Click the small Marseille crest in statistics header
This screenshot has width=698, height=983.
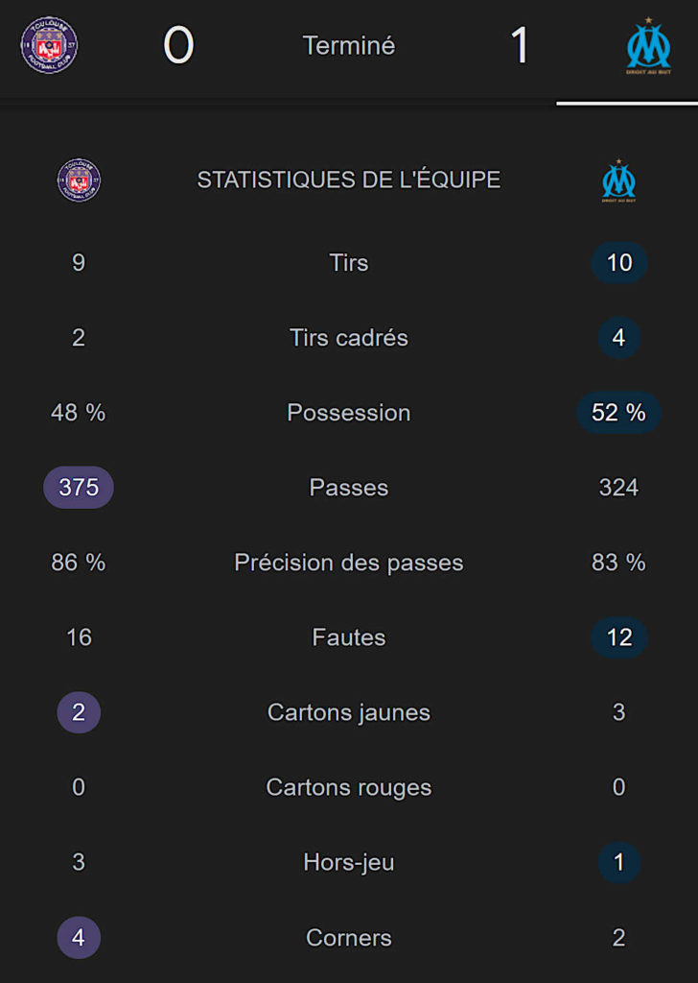tap(618, 180)
